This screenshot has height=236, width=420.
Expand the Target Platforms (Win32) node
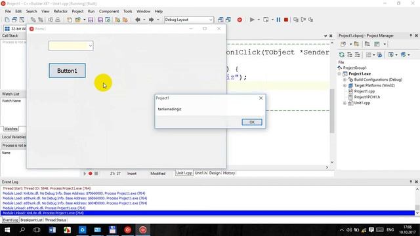(345, 86)
